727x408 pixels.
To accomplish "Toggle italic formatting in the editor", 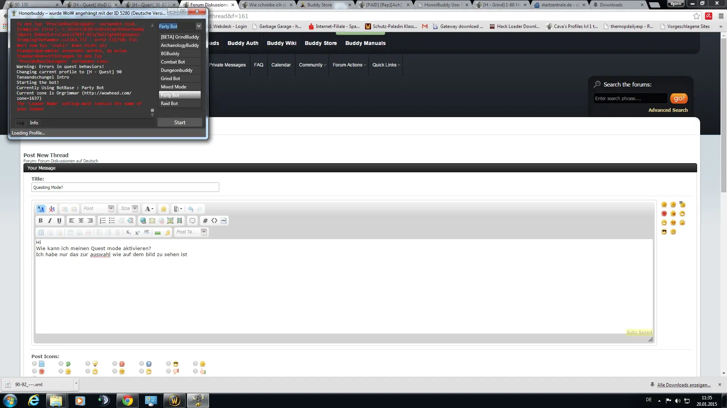I will coord(50,221).
